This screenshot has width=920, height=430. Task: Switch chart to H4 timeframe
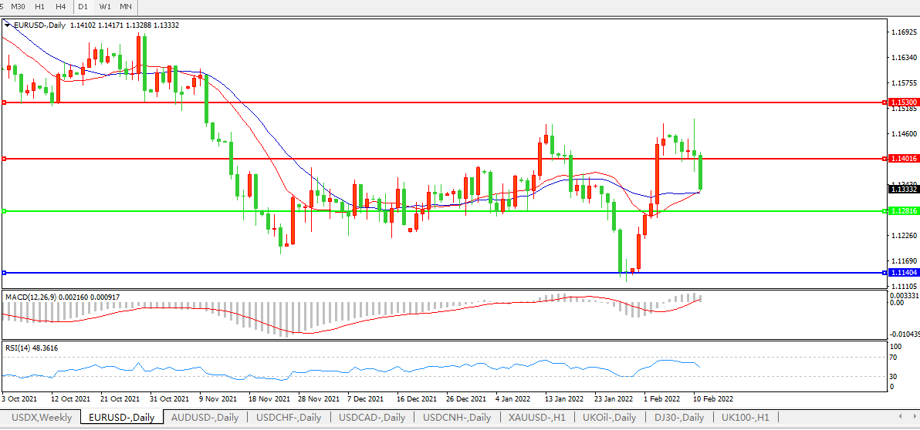(60, 7)
